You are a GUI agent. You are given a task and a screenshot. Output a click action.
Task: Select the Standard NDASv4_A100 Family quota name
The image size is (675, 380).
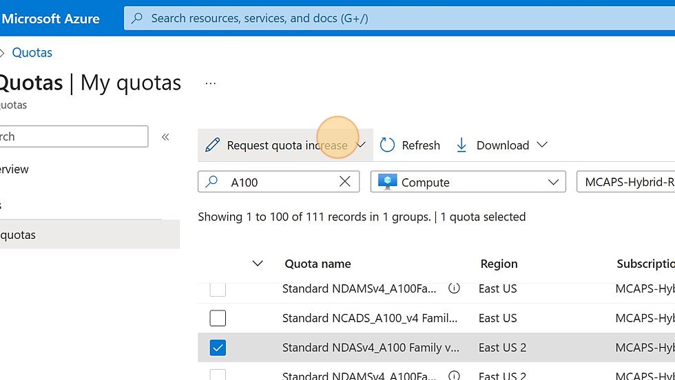(x=371, y=347)
